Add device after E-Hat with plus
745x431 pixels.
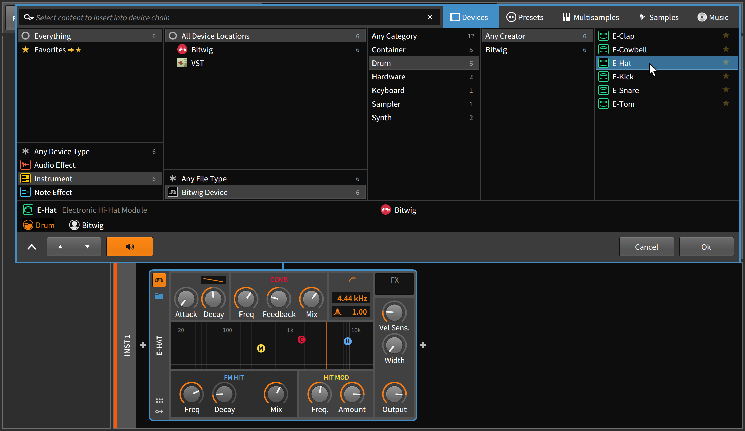tap(423, 345)
